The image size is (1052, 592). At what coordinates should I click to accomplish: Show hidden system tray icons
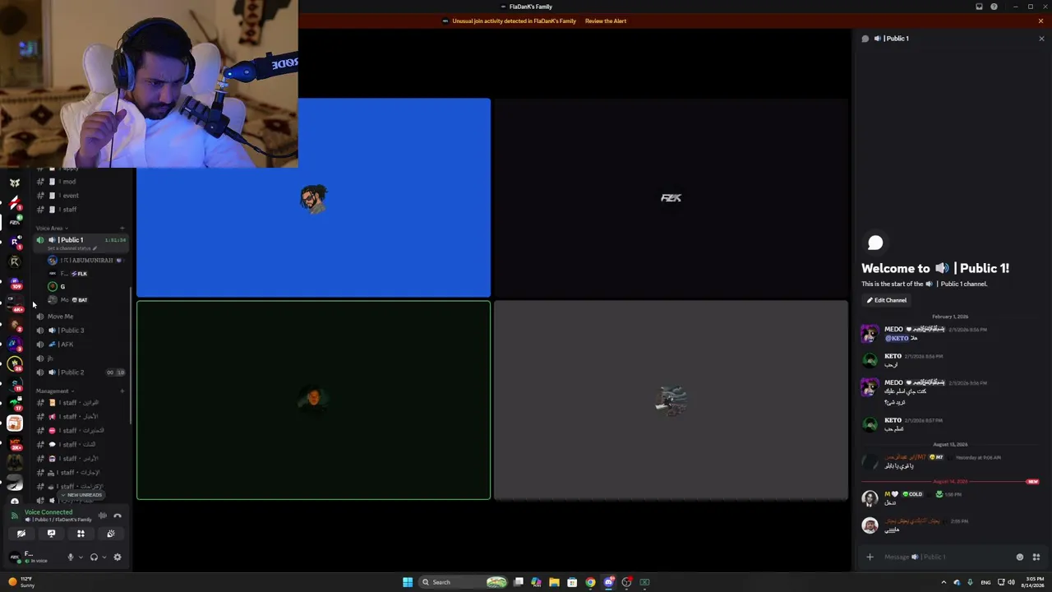pos(943,582)
